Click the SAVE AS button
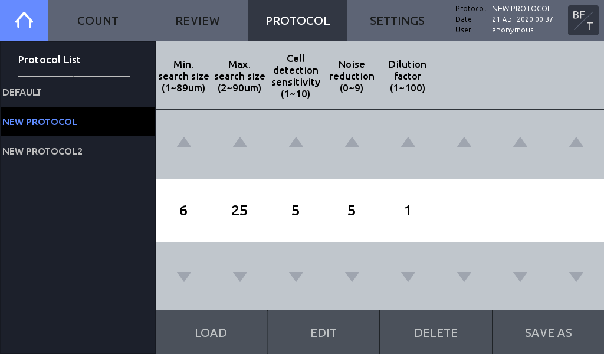 (549, 332)
